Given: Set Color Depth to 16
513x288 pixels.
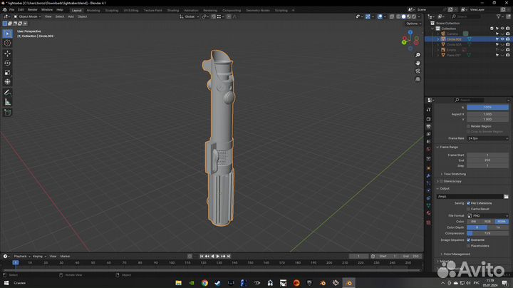Looking at the screenshot, I should point(498,227).
